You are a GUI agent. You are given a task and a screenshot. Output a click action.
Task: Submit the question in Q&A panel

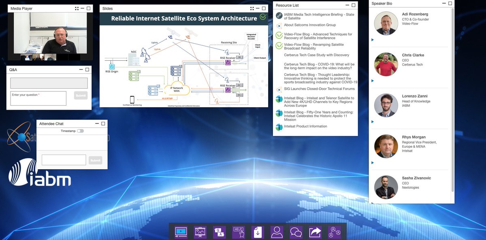(x=81, y=96)
